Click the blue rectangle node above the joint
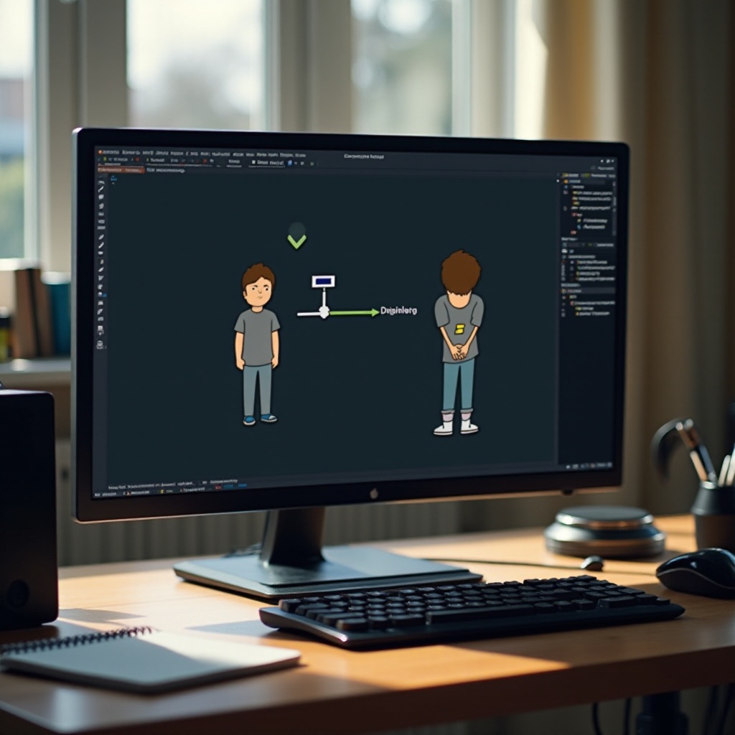 [323, 281]
